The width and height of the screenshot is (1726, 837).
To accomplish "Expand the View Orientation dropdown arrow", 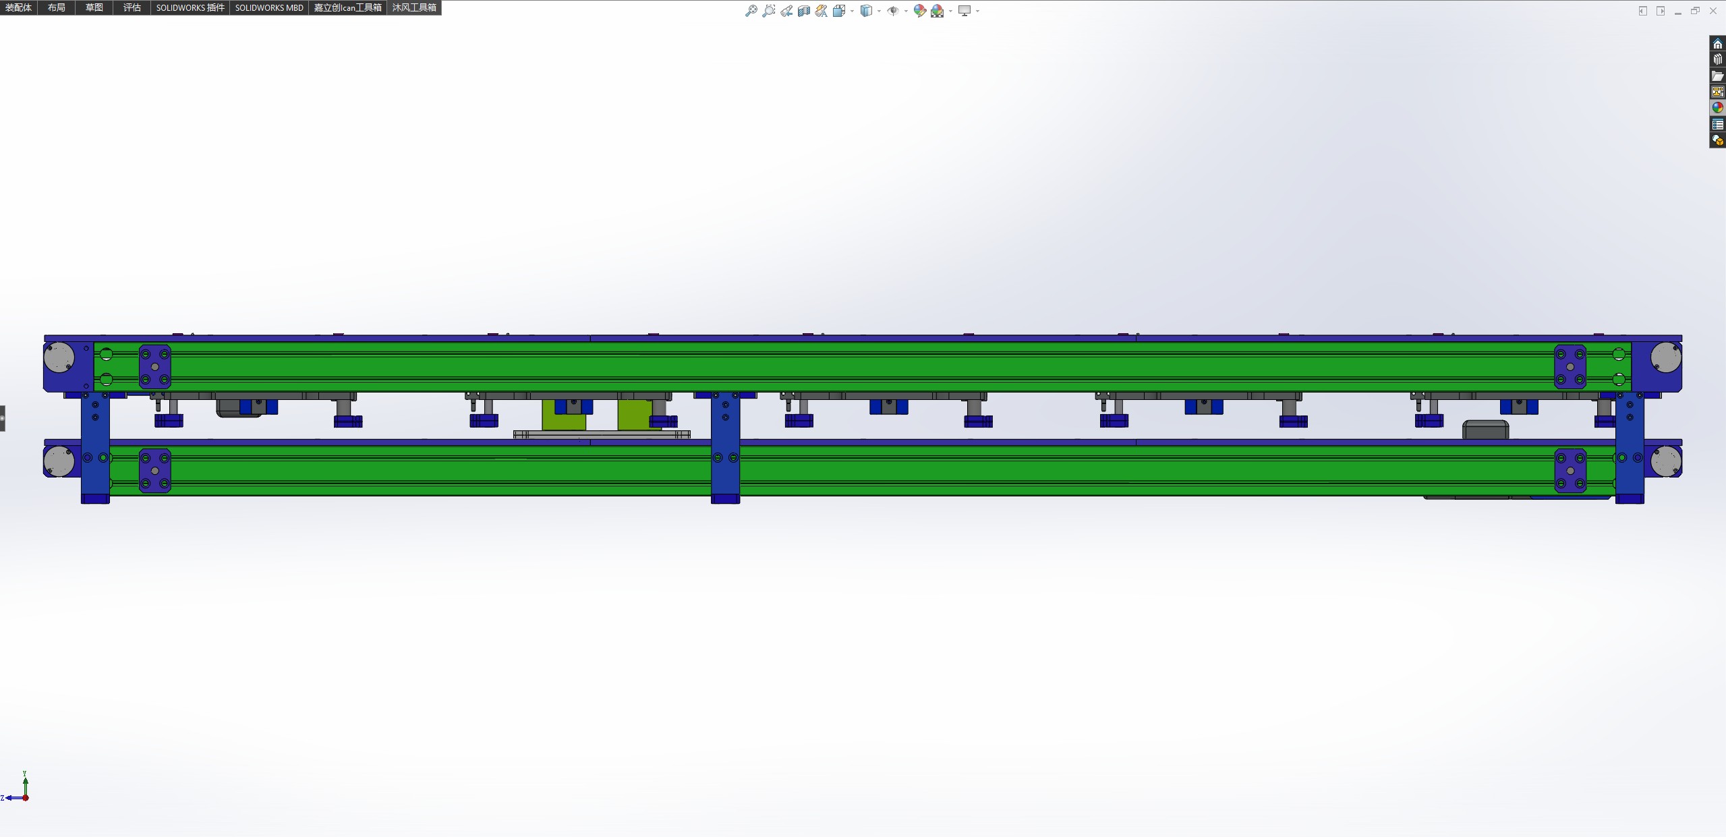I will coord(852,11).
